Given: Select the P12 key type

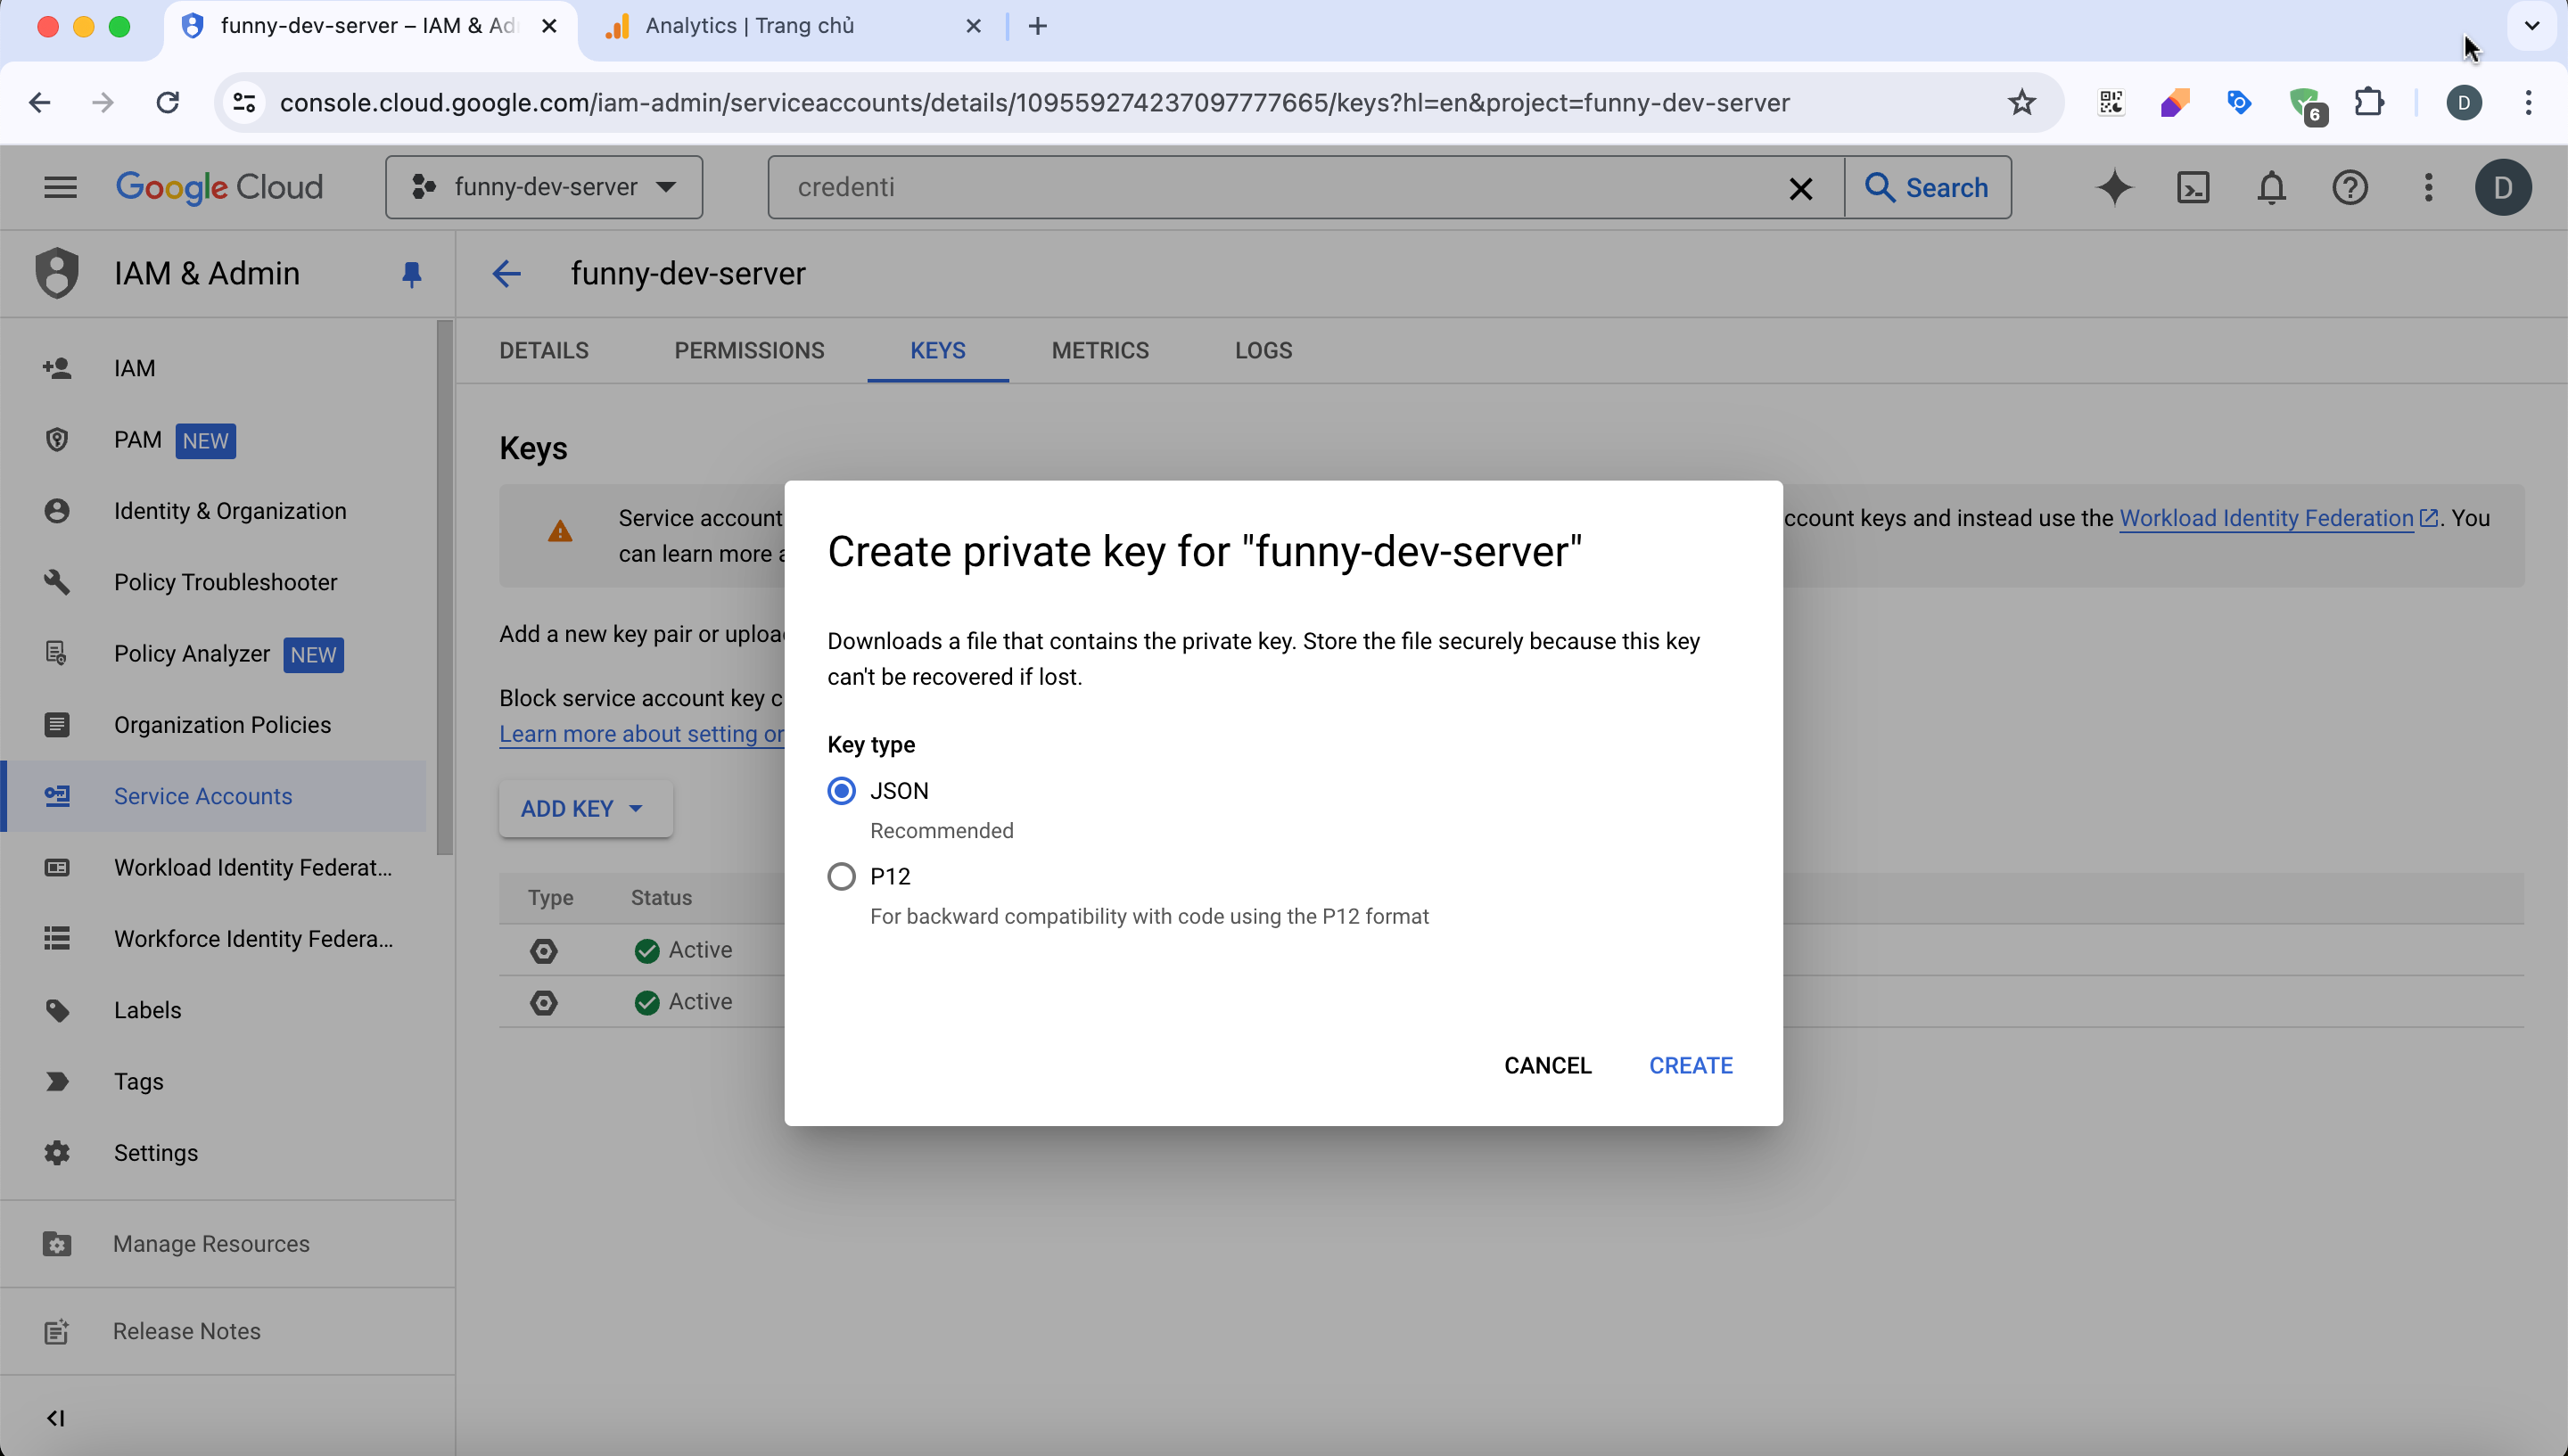Looking at the screenshot, I should [x=841, y=877].
